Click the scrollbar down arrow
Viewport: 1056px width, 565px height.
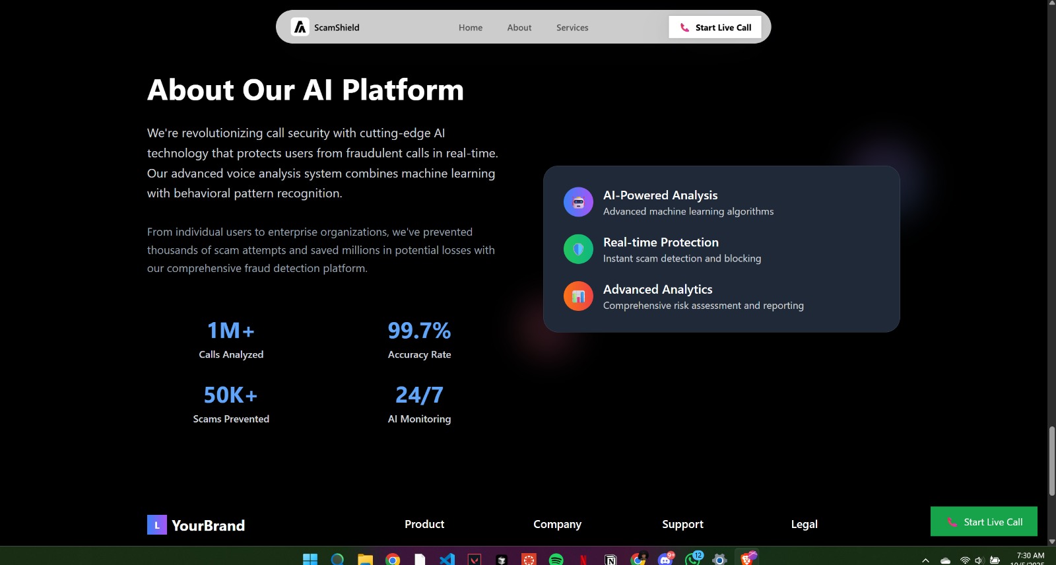(x=1052, y=541)
